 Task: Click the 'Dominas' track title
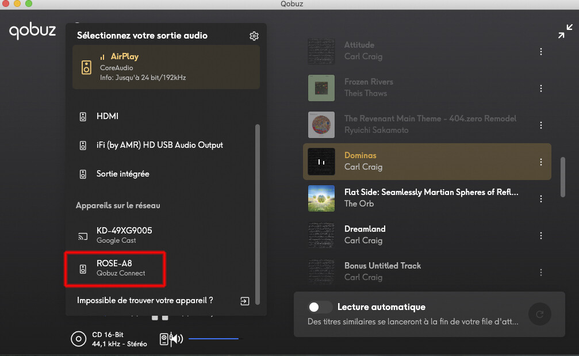click(x=361, y=155)
